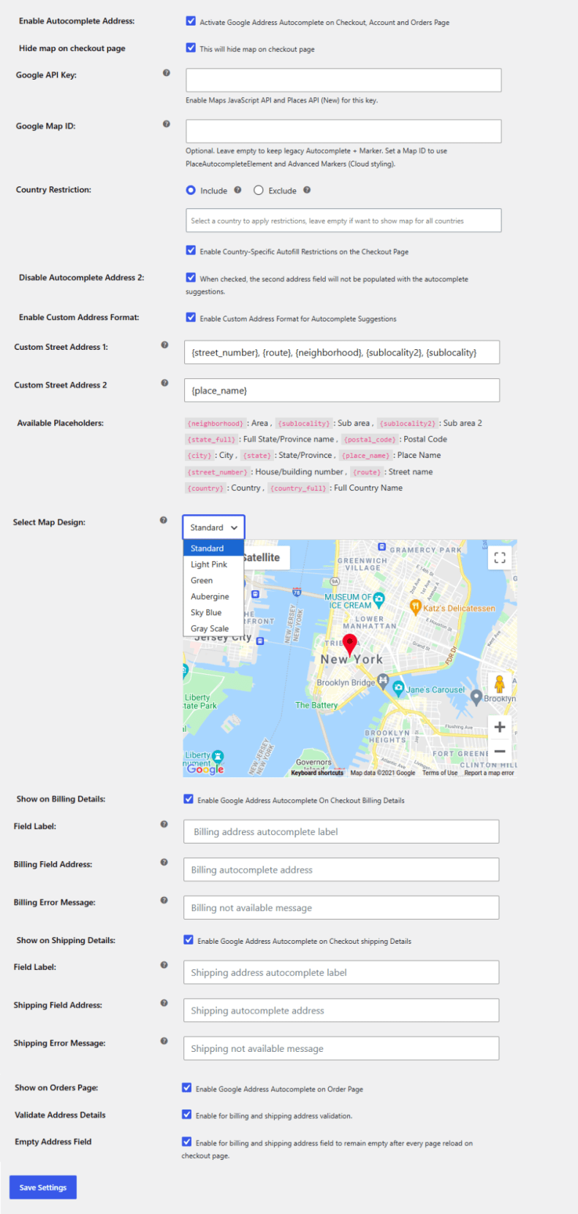Viewport: 578px width, 1214px height.
Task: Click help icon for Billing Error Message
Action: [x=164, y=900]
